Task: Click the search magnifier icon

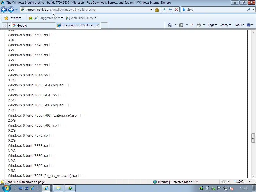Action: [x=248, y=9]
